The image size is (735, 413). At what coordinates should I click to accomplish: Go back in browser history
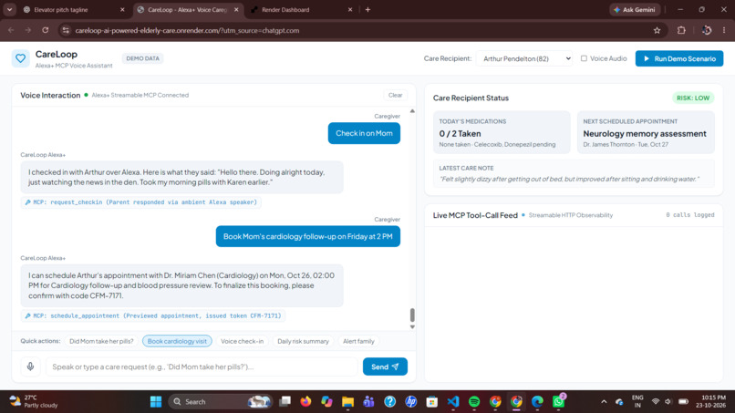[11, 30]
